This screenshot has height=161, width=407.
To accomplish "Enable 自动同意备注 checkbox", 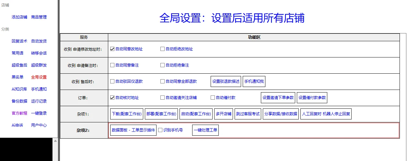I will [112, 65].
